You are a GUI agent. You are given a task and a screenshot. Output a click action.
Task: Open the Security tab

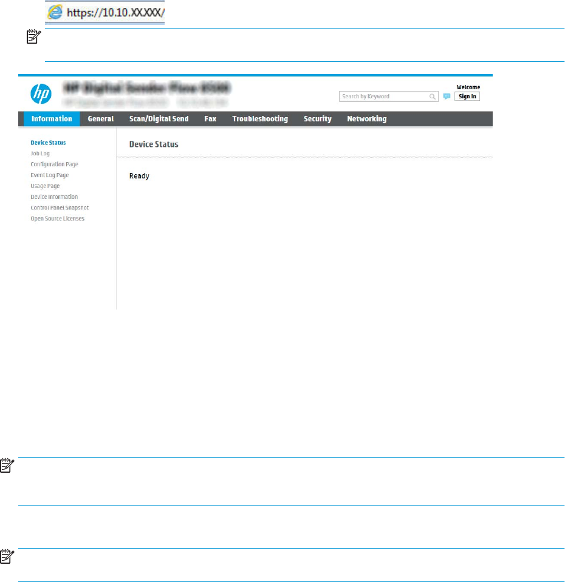click(318, 119)
